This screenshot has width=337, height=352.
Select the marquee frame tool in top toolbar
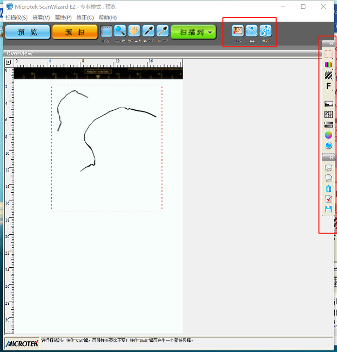point(107,32)
